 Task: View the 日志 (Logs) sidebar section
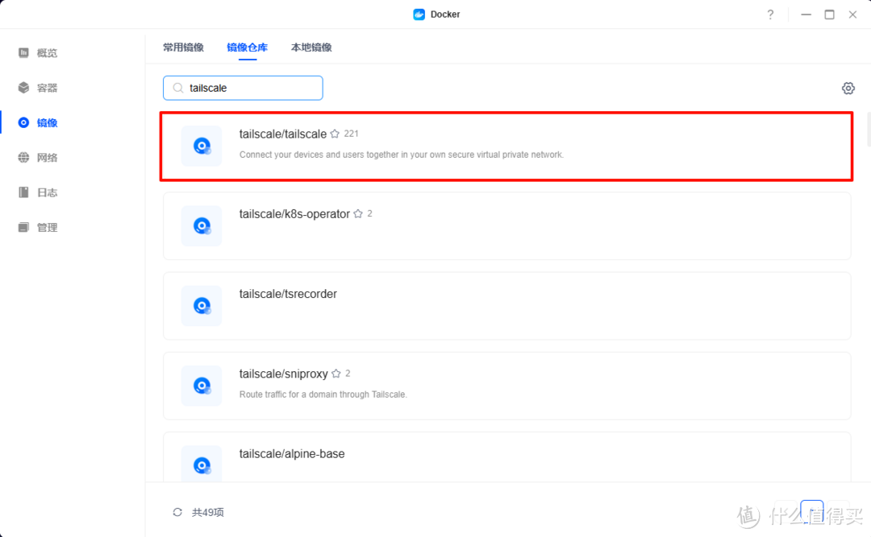[x=44, y=192]
